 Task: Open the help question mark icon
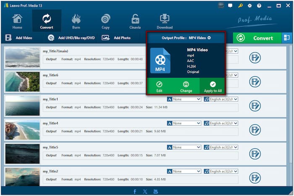pyautogui.click(x=259, y=6)
